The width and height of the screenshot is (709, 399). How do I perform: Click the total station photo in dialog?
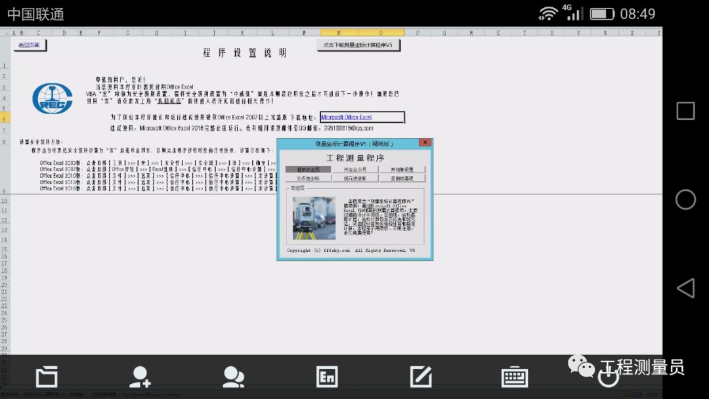tap(314, 218)
